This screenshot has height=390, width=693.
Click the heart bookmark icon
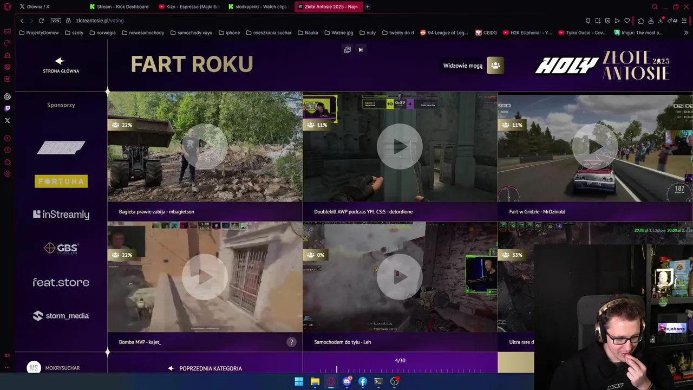[x=627, y=21]
